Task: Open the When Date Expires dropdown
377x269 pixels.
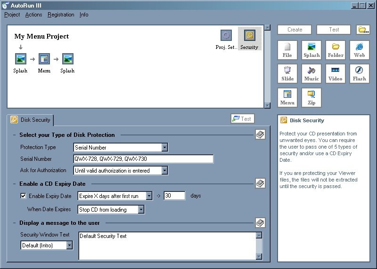Action: point(141,209)
